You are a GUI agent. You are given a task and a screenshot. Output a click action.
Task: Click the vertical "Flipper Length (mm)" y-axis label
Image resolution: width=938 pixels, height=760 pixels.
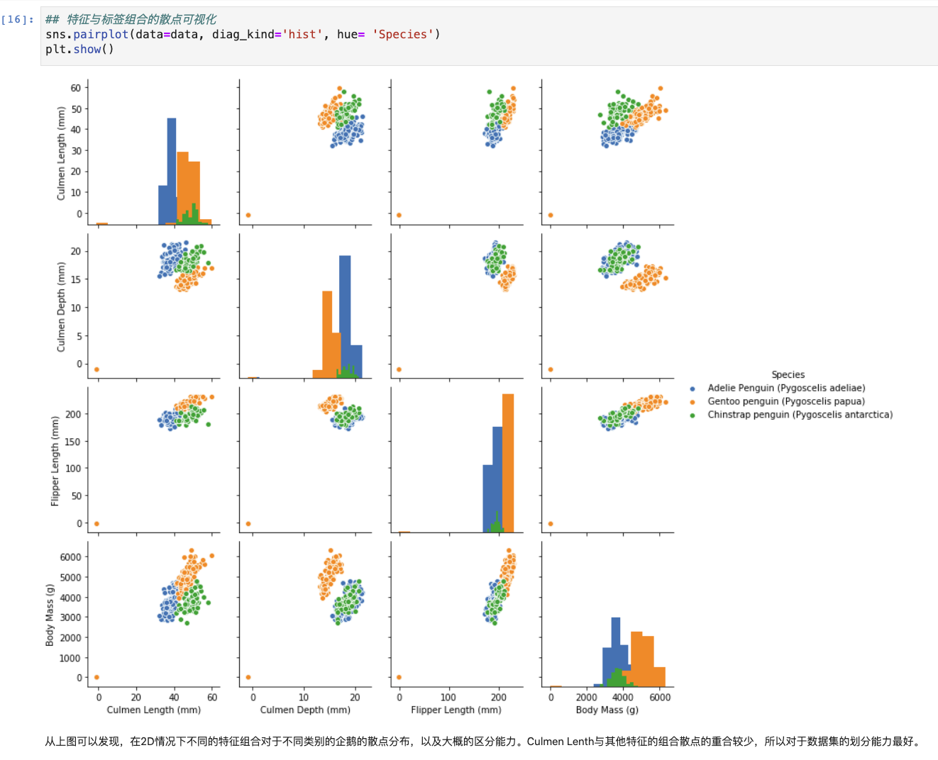(x=55, y=461)
